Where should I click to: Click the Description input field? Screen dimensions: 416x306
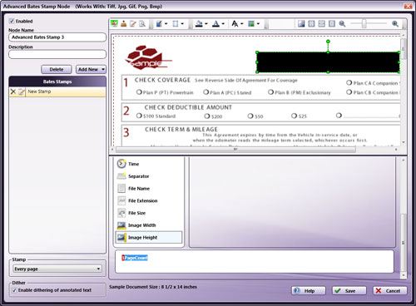(57, 54)
